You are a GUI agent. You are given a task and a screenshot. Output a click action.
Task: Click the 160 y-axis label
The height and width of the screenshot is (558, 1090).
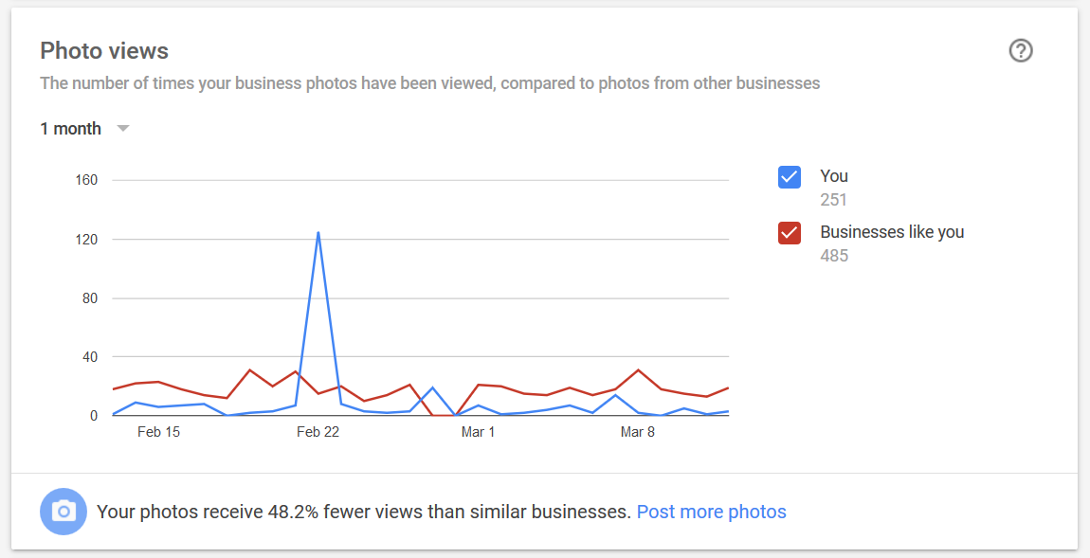(x=86, y=180)
